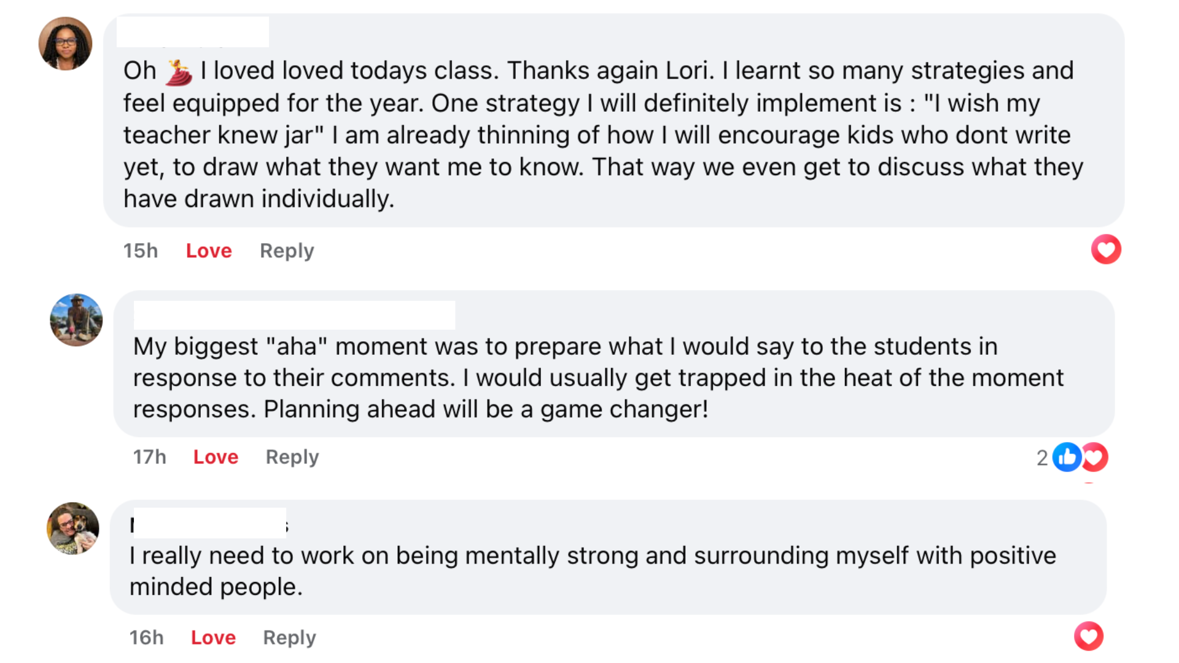
Task: Reply to the "mentally strong" comment
Action: 289,637
